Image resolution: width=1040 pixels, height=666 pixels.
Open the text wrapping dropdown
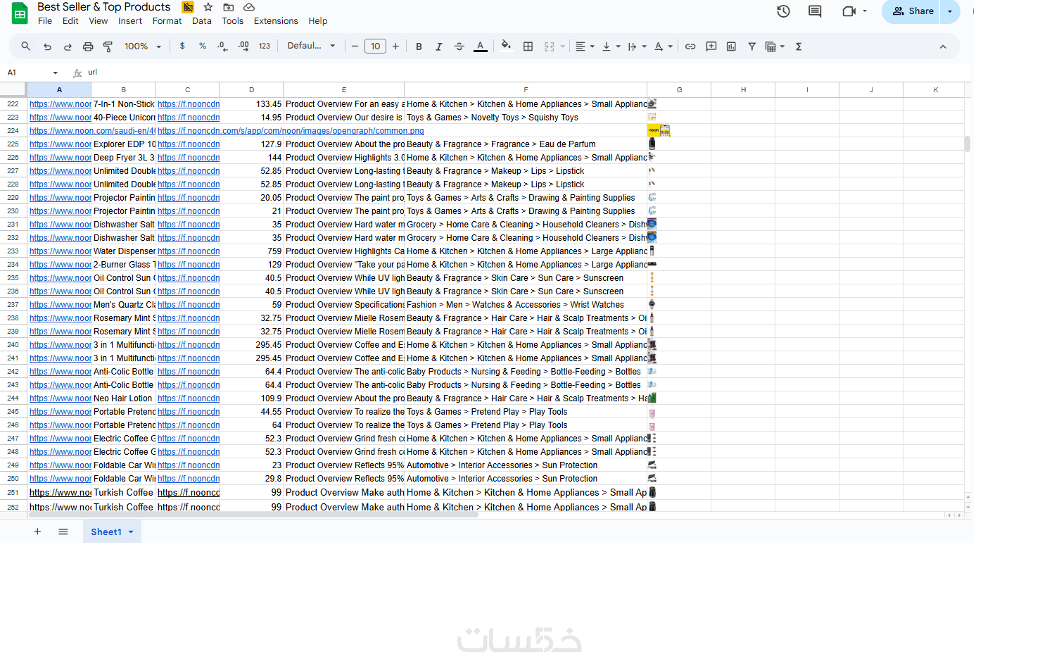coord(637,46)
